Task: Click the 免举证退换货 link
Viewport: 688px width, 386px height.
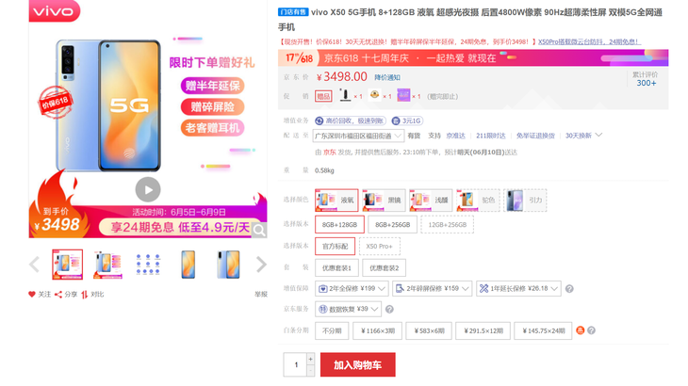Action: 535,136
